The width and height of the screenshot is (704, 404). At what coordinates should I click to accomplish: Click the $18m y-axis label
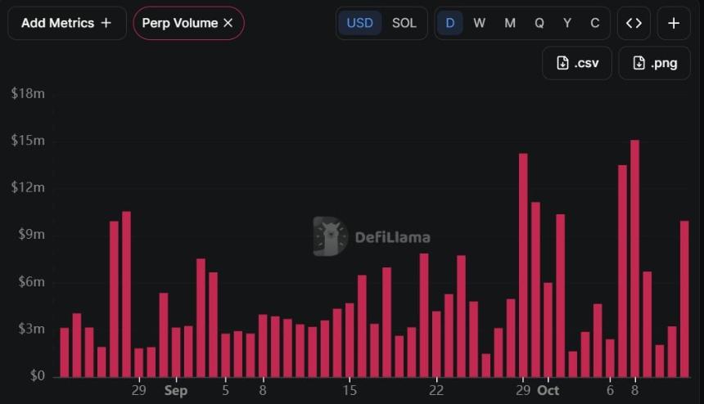(x=28, y=93)
